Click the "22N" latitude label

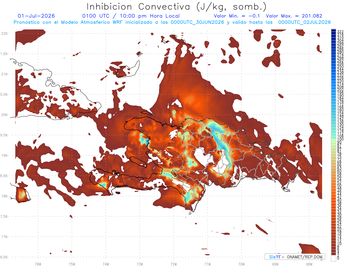pyautogui.click(x=4, y=33)
